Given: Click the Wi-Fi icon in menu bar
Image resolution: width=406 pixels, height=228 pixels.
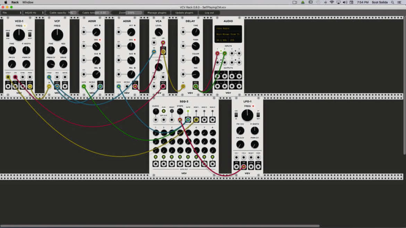Looking at the screenshot, I should coord(332,2).
